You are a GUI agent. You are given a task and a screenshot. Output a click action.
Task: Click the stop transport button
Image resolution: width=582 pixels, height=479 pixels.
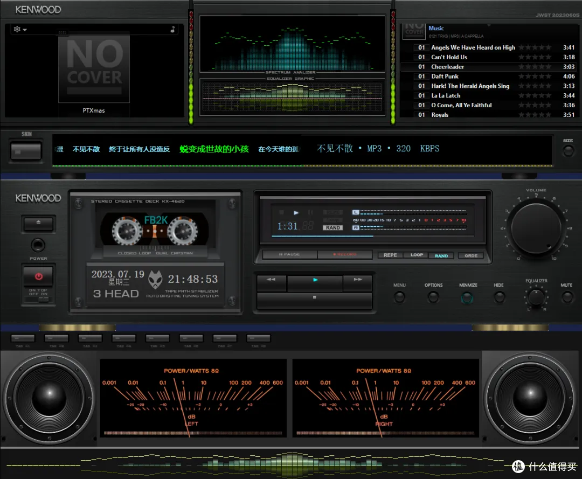314,300
